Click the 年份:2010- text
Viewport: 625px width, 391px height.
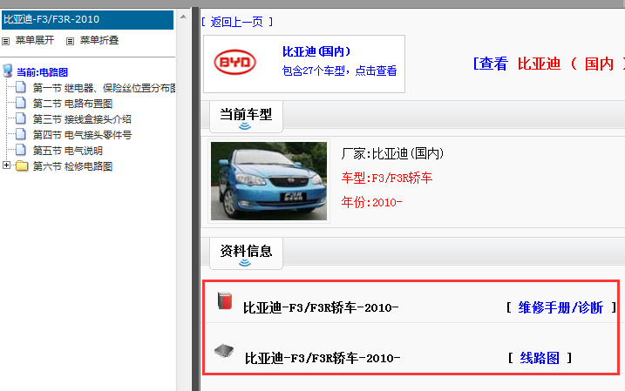click(371, 202)
